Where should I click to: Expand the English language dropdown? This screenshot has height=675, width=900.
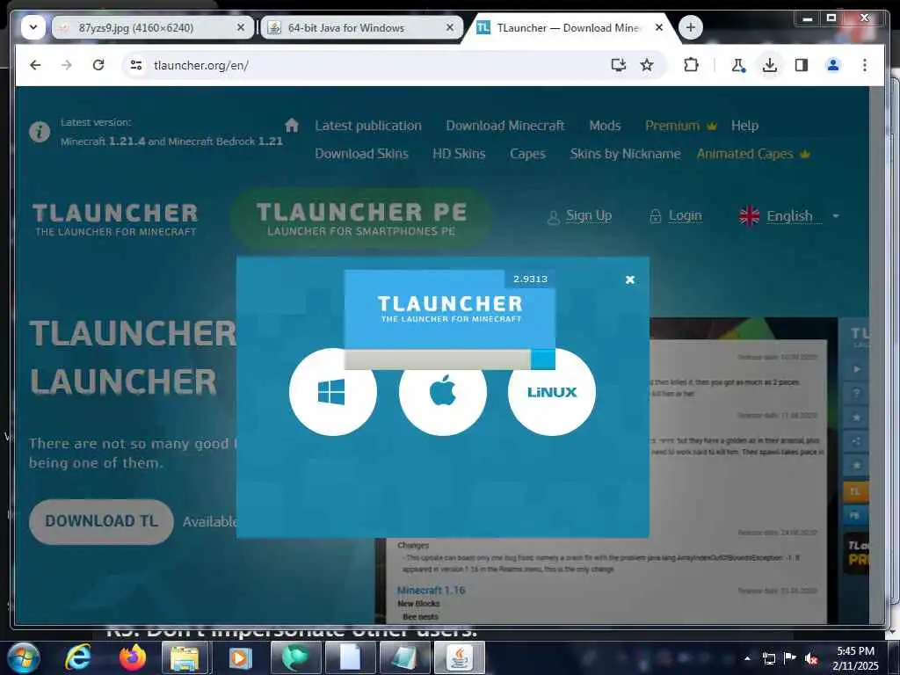(x=790, y=216)
